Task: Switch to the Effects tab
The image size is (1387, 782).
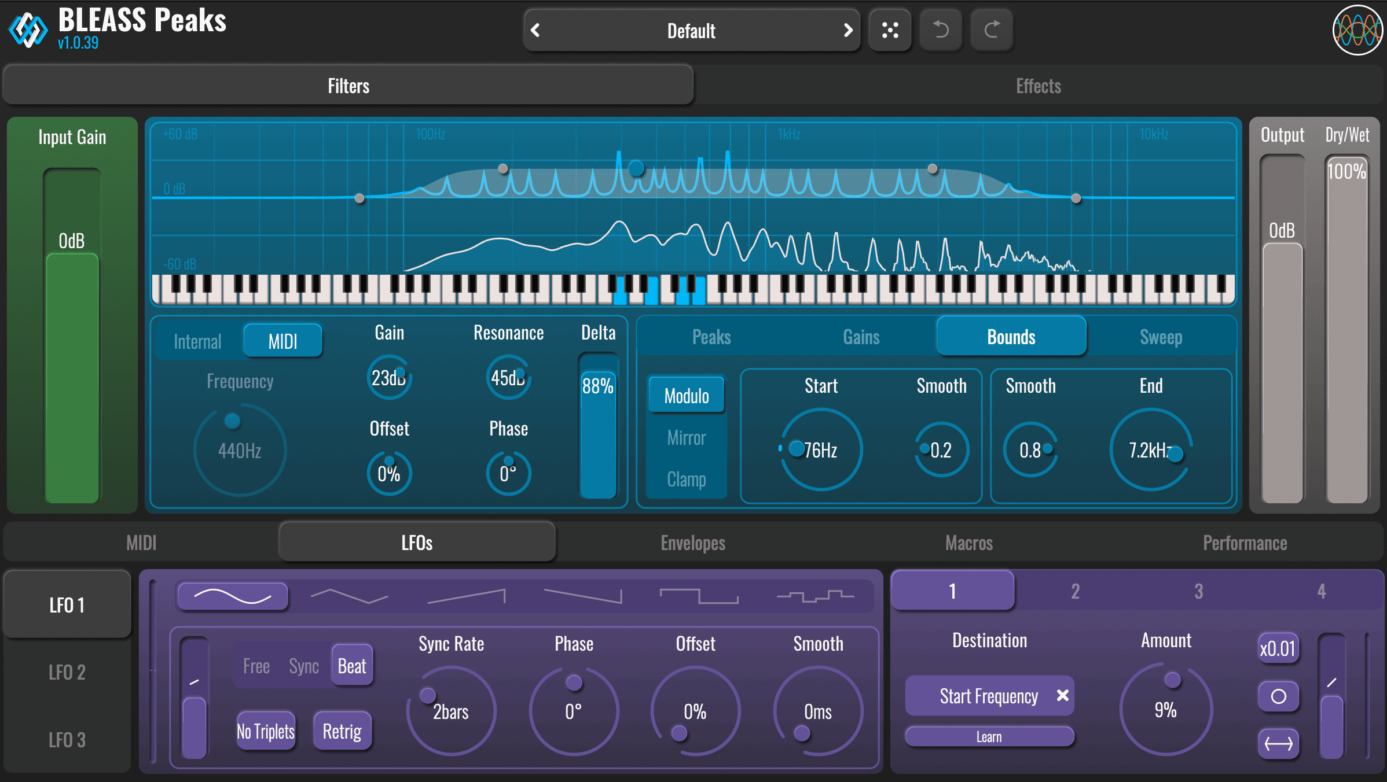Action: [1038, 86]
